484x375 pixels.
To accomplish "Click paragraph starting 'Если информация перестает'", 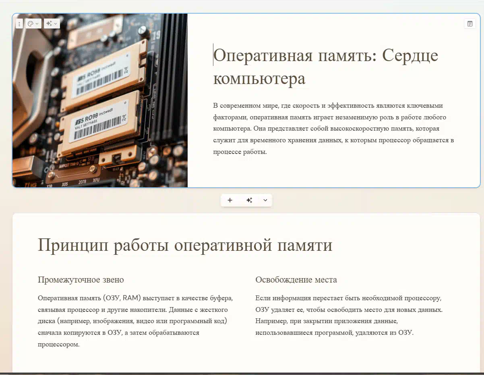I will pos(349,316).
